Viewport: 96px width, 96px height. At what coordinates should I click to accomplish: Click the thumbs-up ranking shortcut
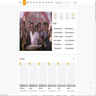[x=61, y=16]
